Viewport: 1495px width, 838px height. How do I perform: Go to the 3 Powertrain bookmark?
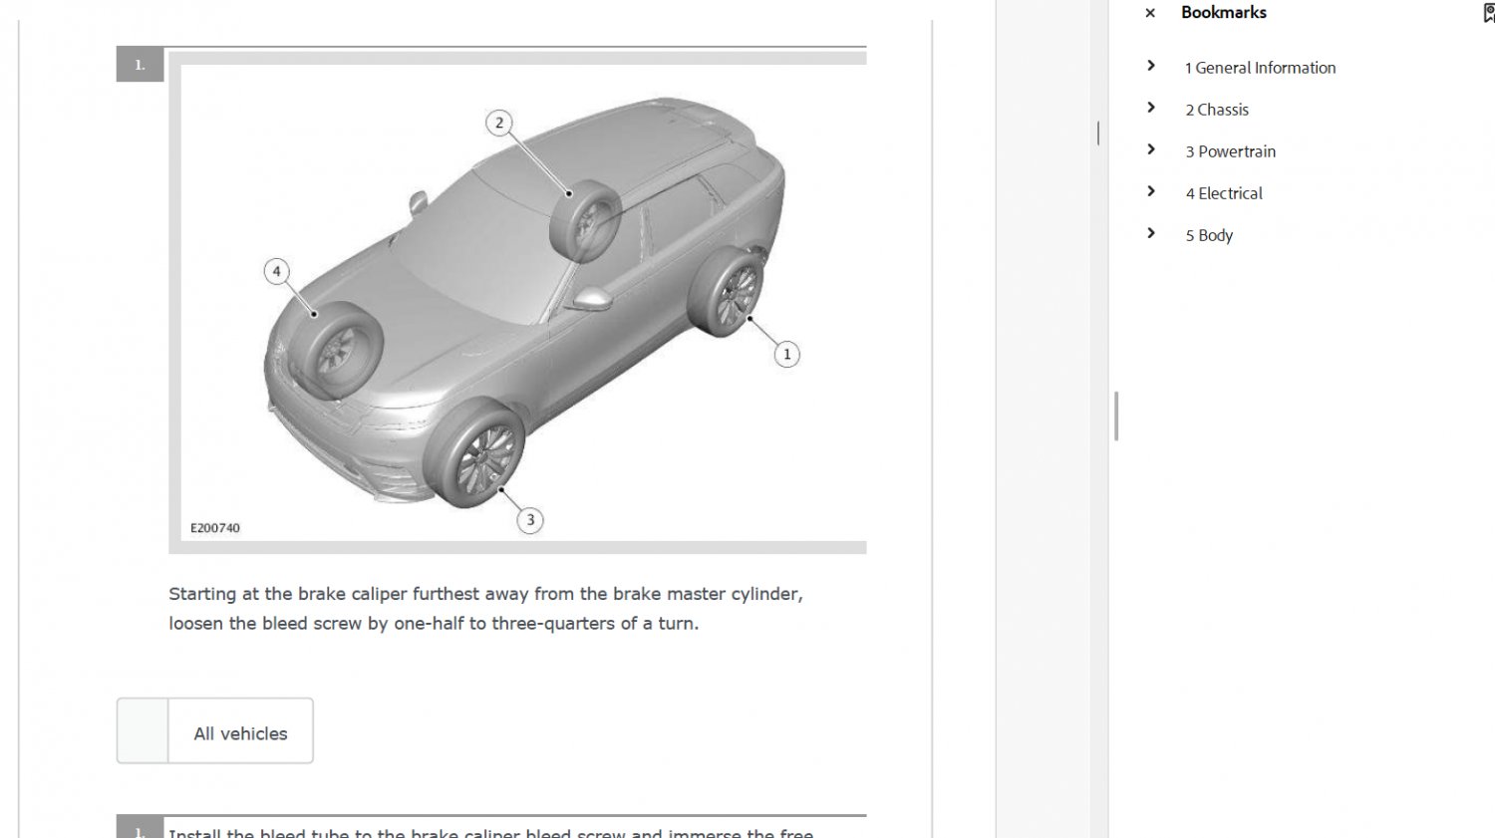1231,151
